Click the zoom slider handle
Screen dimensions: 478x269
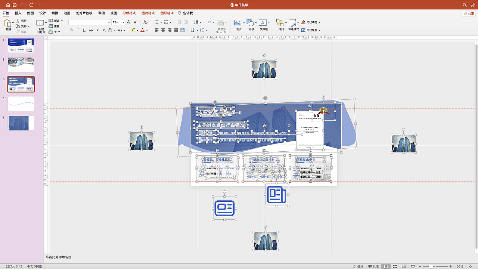coord(431,266)
